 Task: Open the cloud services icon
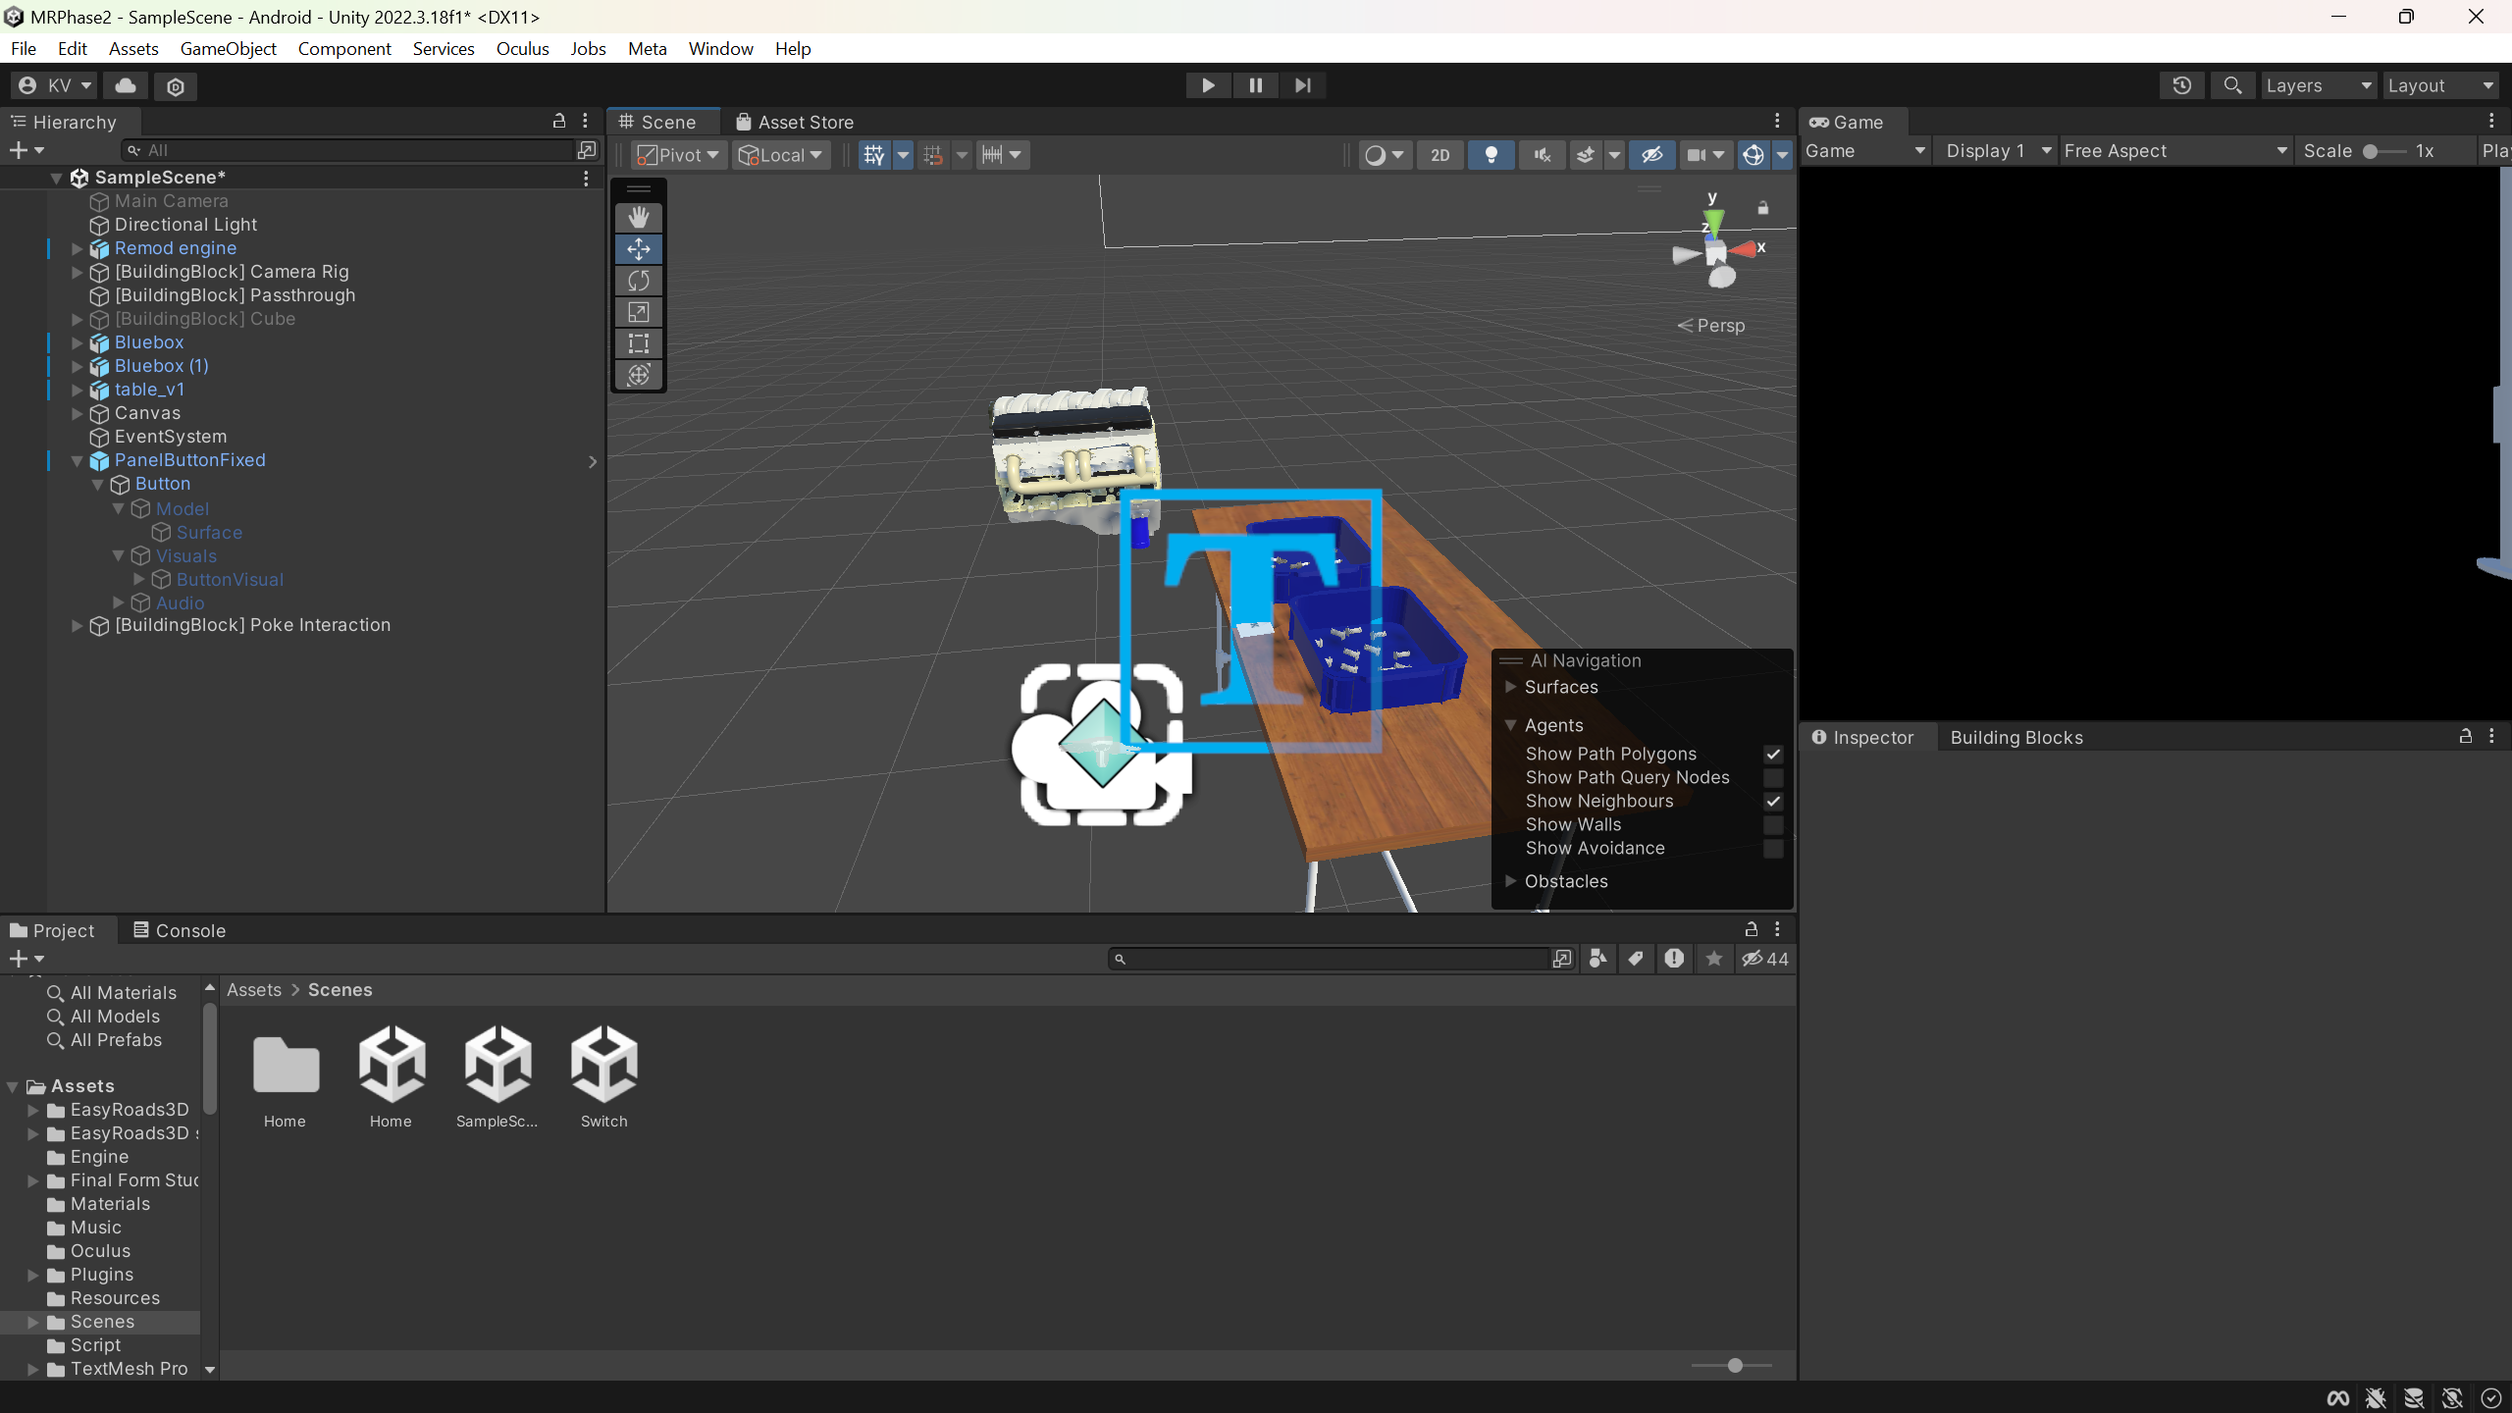[x=126, y=85]
